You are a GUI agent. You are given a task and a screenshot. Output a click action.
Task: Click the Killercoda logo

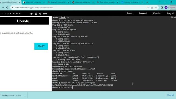click(10, 13)
